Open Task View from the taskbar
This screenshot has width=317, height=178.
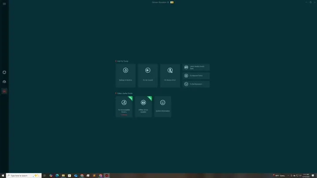[44, 175]
